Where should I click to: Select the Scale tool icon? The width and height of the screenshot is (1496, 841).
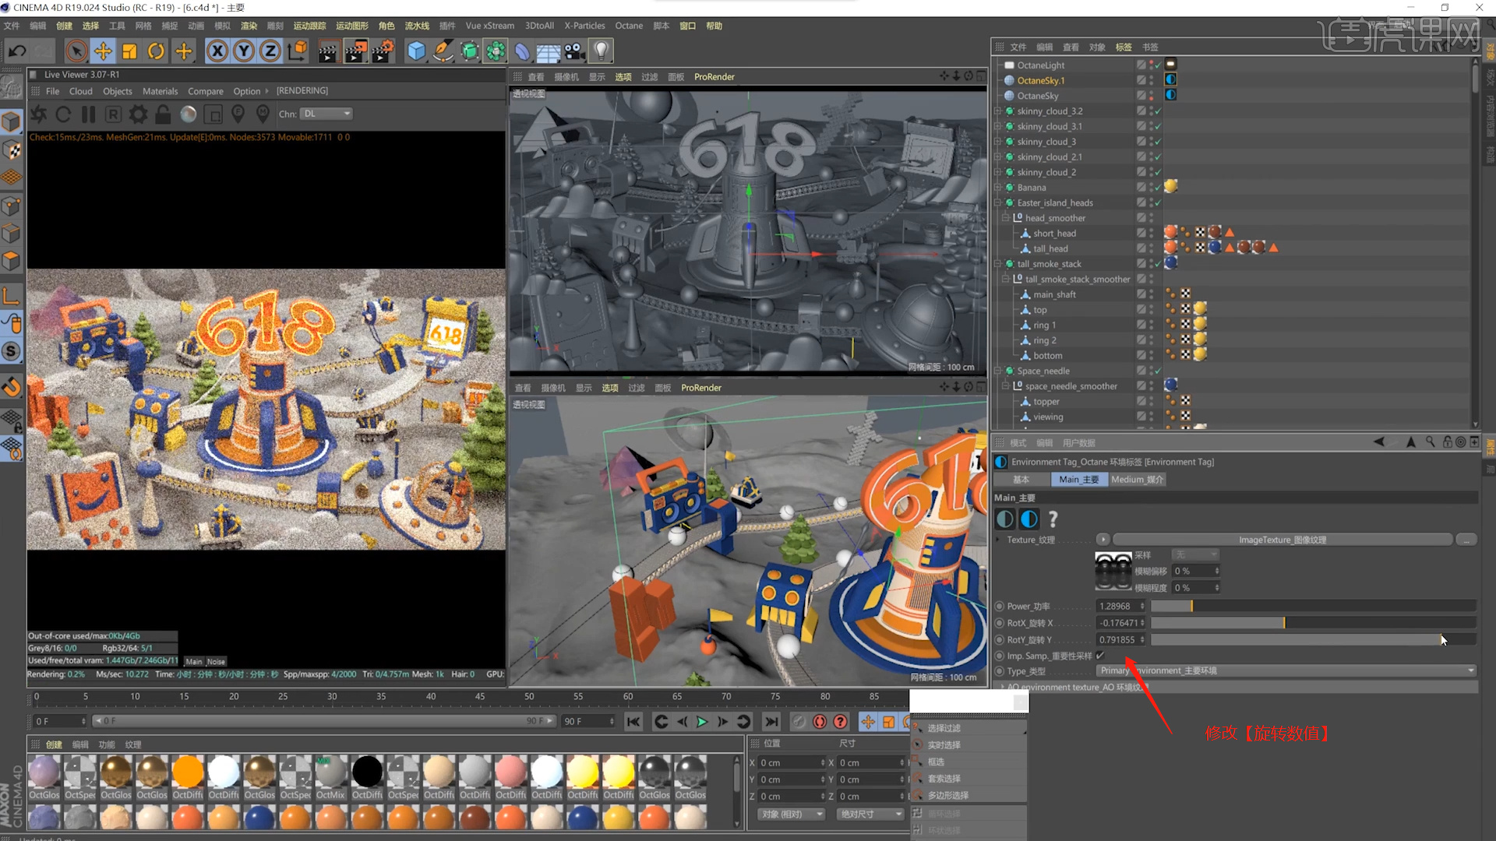[x=129, y=51]
